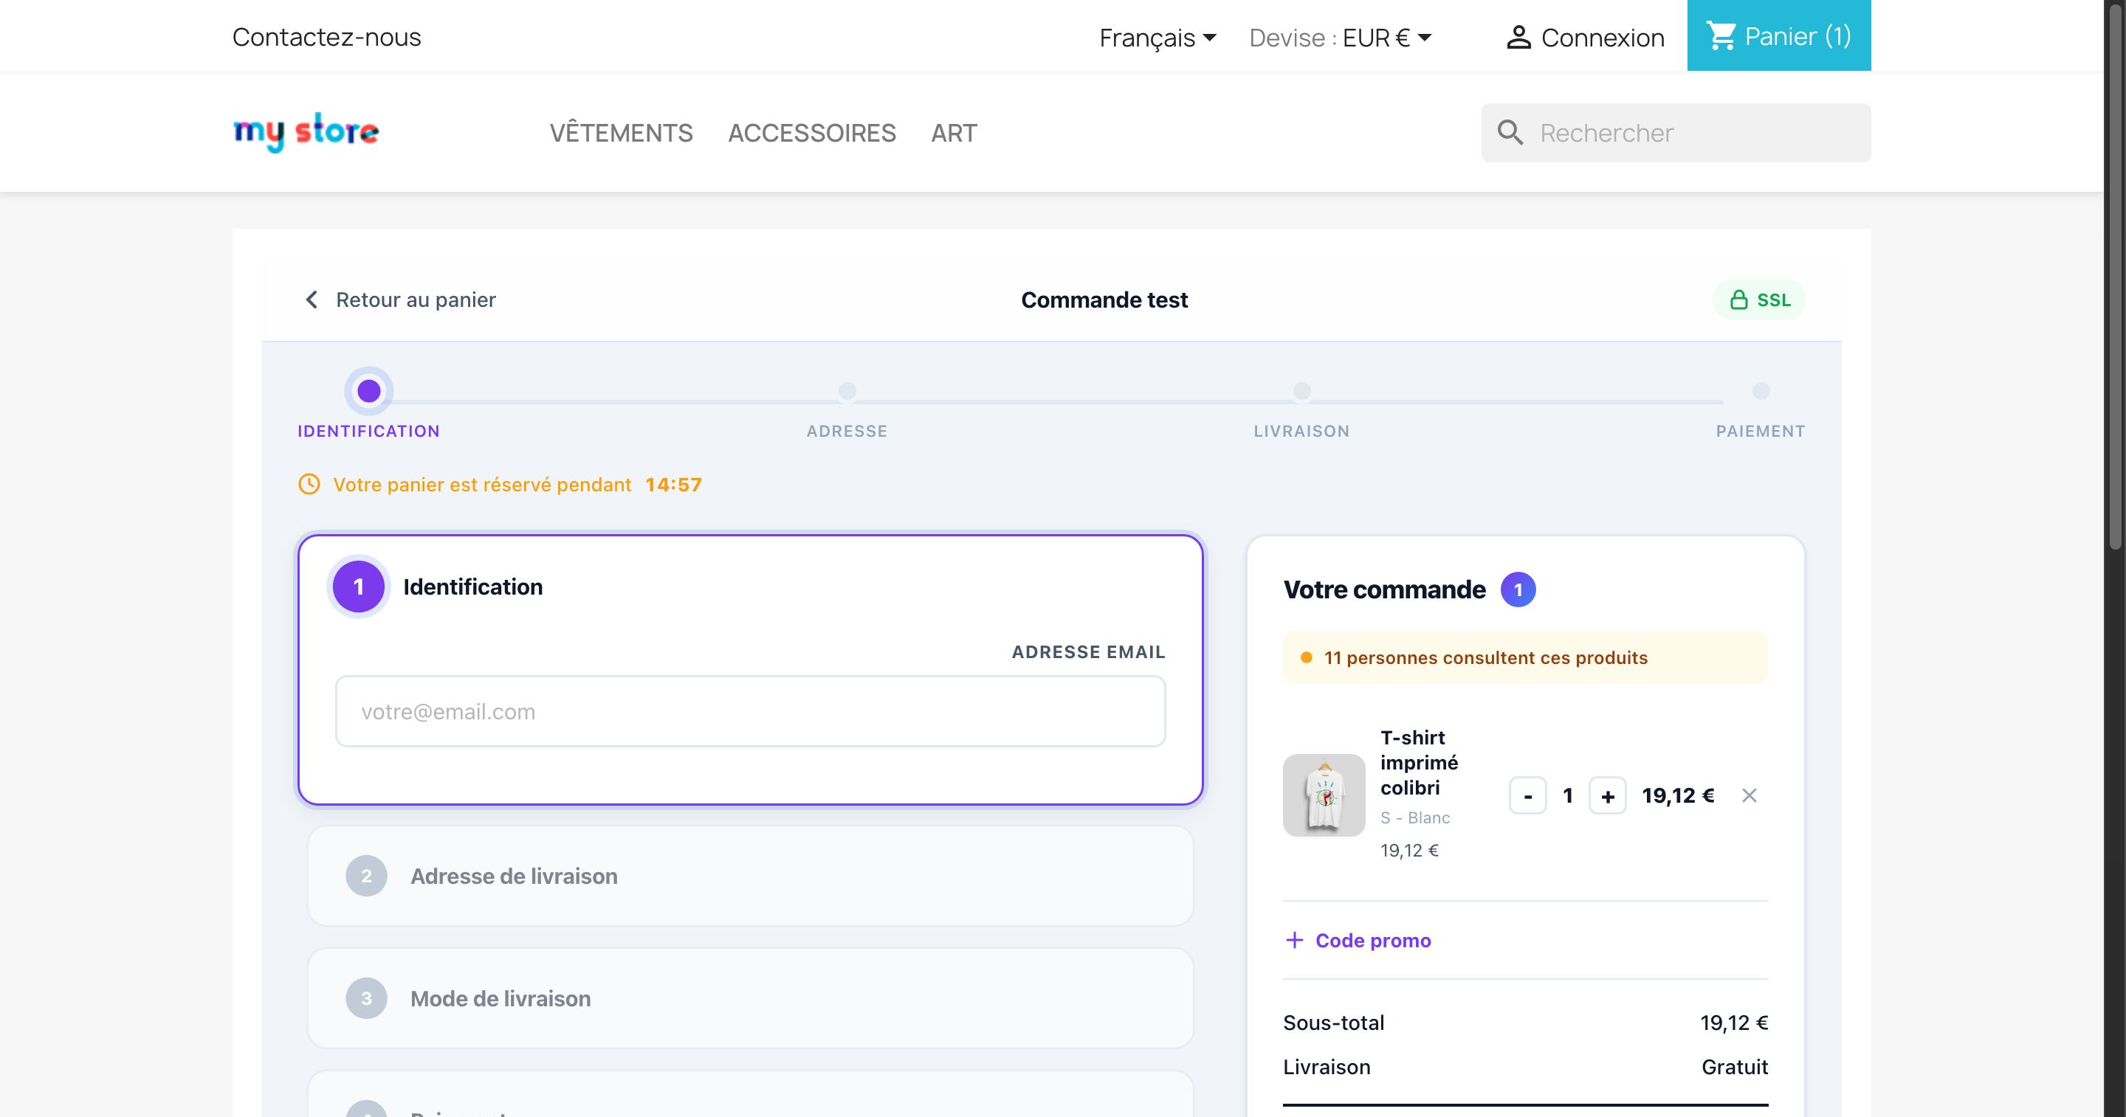Open the VÊTEMENTS menu
This screenshot has width=2126, height=1117.
(x=621, y=133)
